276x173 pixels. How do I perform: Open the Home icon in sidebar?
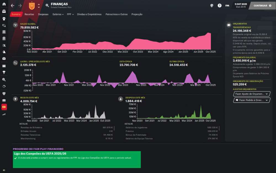4,4
